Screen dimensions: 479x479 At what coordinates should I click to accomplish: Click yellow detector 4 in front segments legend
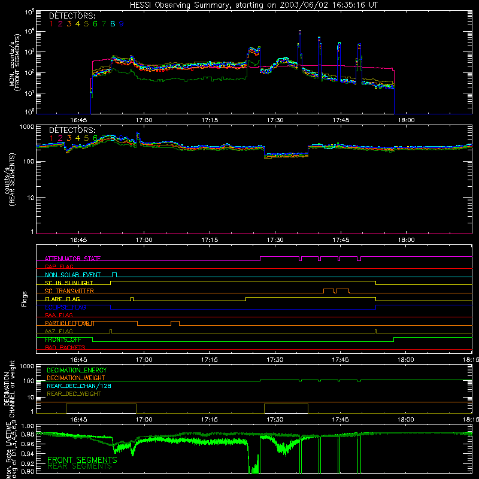pyautogui.click(x=78, y=24)
